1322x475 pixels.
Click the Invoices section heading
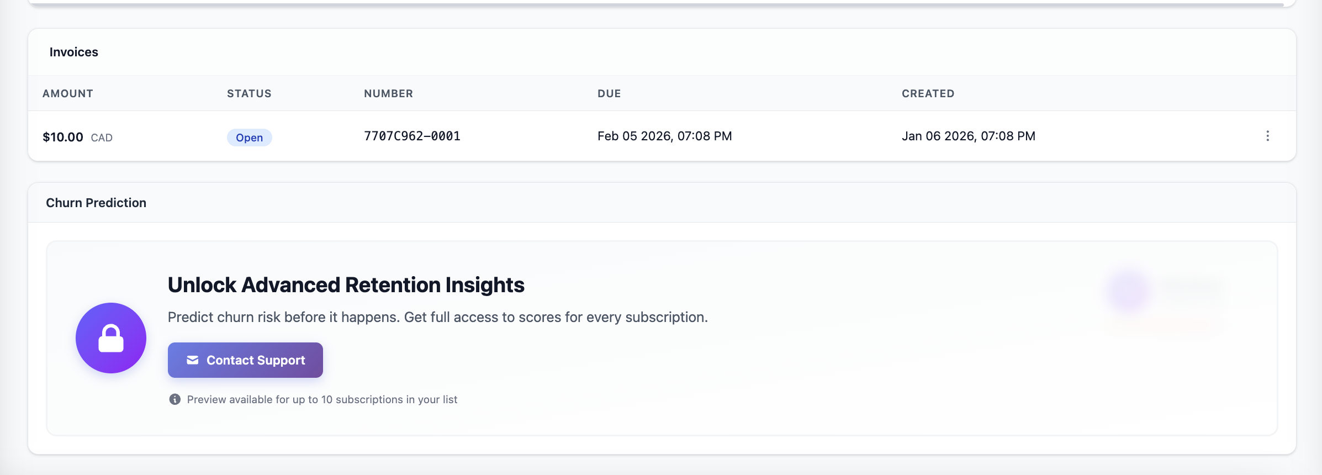(74, 52)
